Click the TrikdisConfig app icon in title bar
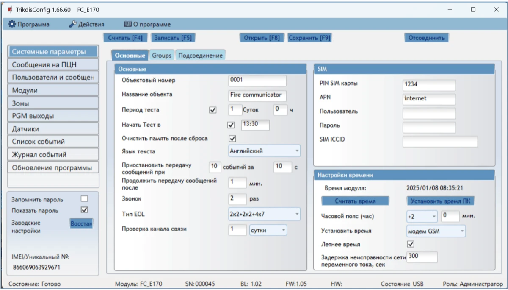508x290 pixels. pos(10,9)
